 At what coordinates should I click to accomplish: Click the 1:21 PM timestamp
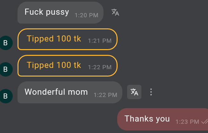100,41
